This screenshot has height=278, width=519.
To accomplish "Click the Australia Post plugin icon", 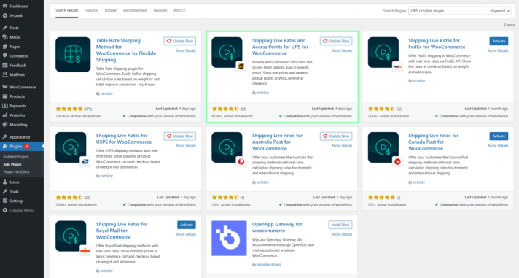I will 227,147.
